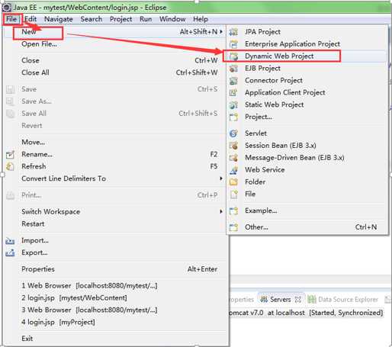Click the EJB Project icon

click(233, 69)
